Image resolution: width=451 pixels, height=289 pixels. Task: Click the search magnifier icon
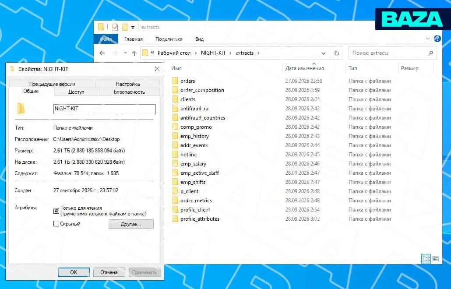point(430,53)
